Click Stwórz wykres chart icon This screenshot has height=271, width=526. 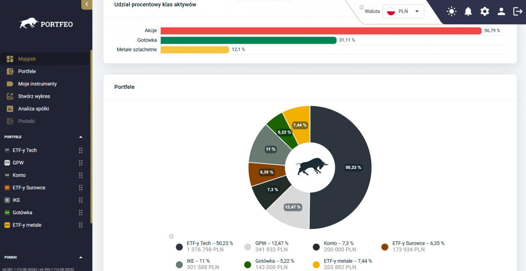click(x=10, y=96)
